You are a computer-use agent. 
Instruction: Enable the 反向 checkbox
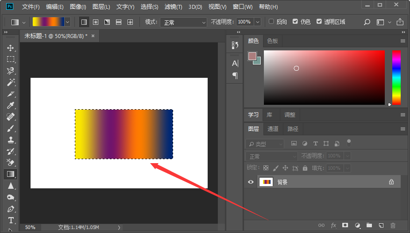[271, 21]
